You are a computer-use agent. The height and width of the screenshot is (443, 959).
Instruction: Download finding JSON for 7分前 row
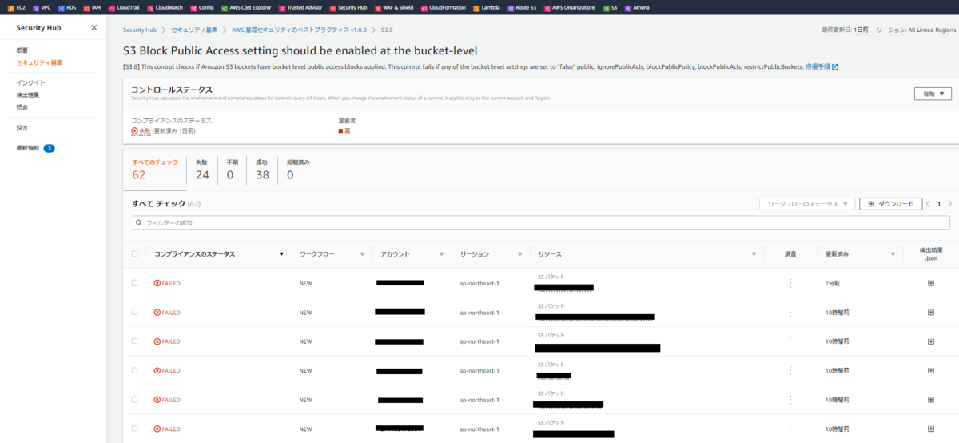click(x=930, y=283)
